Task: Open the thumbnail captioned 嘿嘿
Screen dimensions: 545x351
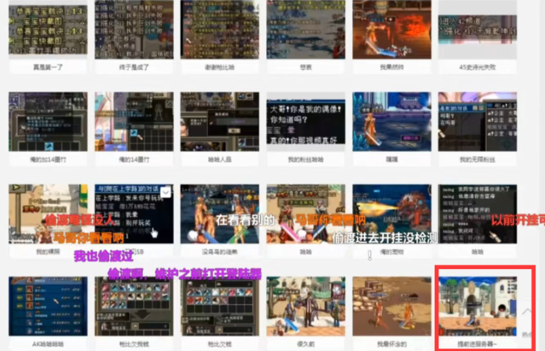Action: pyautogui.click(x=392, y=122)
